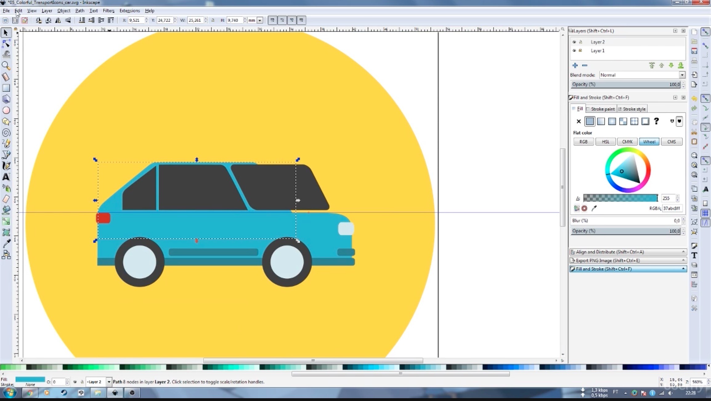Select the Zoom tool in toolbox
Screen dimensions: 711x401
pyautogui.click(x=6, y=65)
